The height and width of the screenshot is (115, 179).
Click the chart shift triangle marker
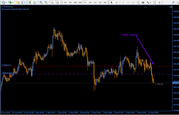click(154, 6)
